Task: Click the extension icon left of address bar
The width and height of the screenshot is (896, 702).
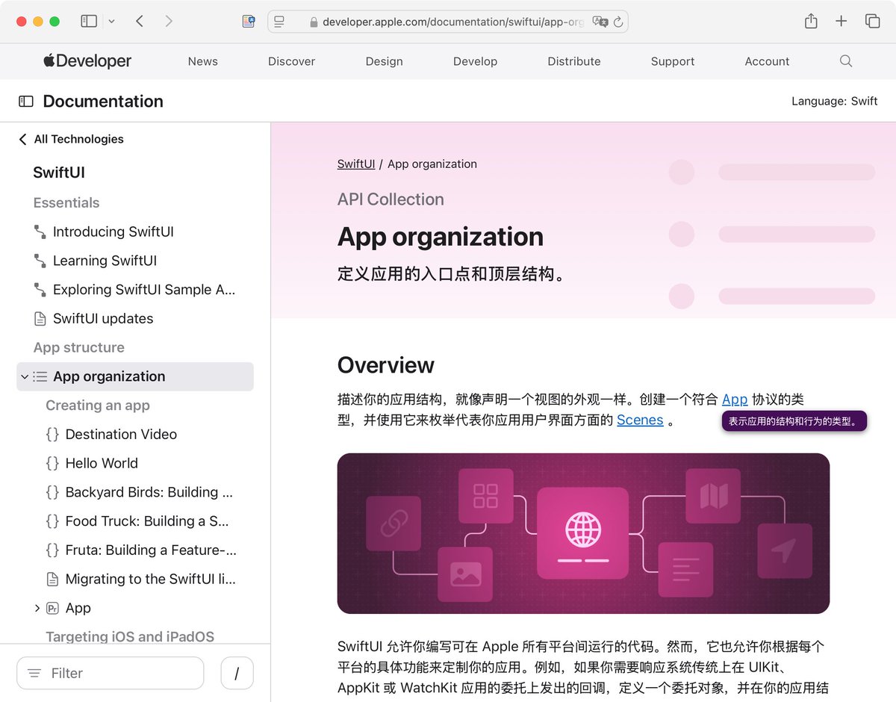Action: coord(249,22)
